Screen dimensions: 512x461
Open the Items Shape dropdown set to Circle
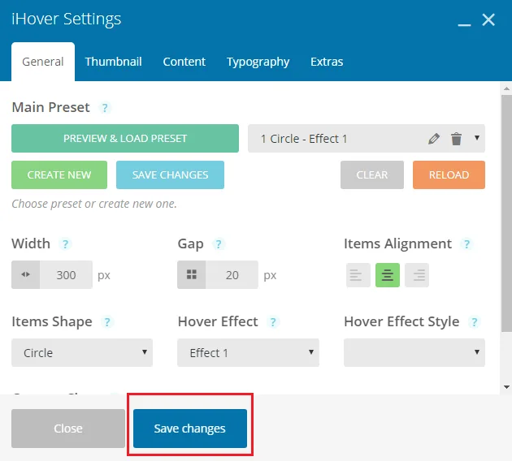click(x=82, y=352)
